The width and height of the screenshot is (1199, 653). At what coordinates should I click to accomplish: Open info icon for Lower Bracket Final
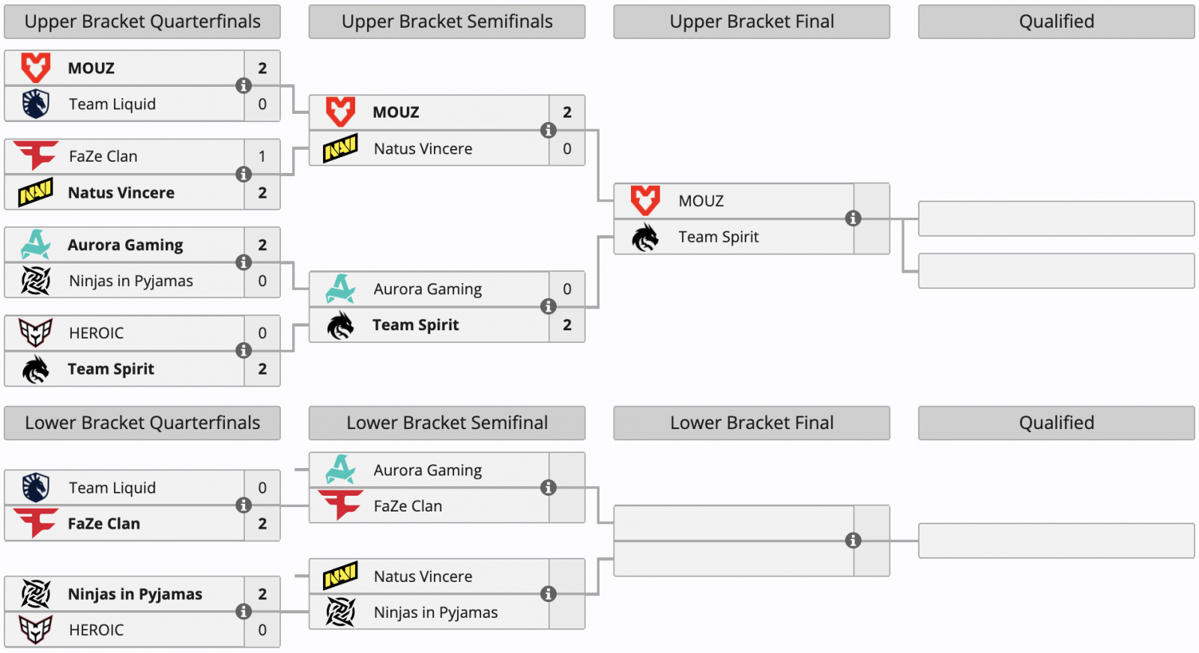pos(853,540)
